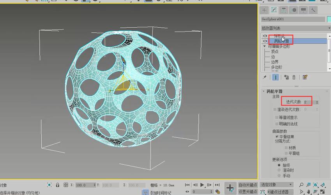Click the 自动关键点 button
This screenshot has width=331, height=195.
pos(248,185)
